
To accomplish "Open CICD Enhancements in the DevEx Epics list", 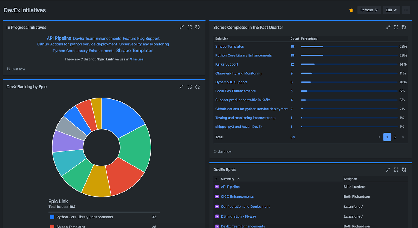I will click(x=237, y=196).
